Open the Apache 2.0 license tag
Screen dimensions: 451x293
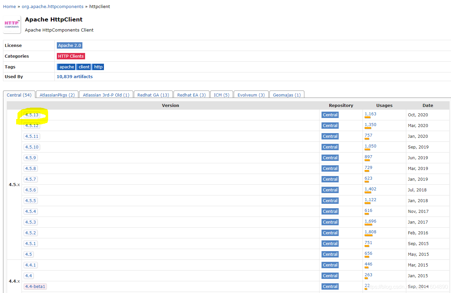click(x=70, y=46)
